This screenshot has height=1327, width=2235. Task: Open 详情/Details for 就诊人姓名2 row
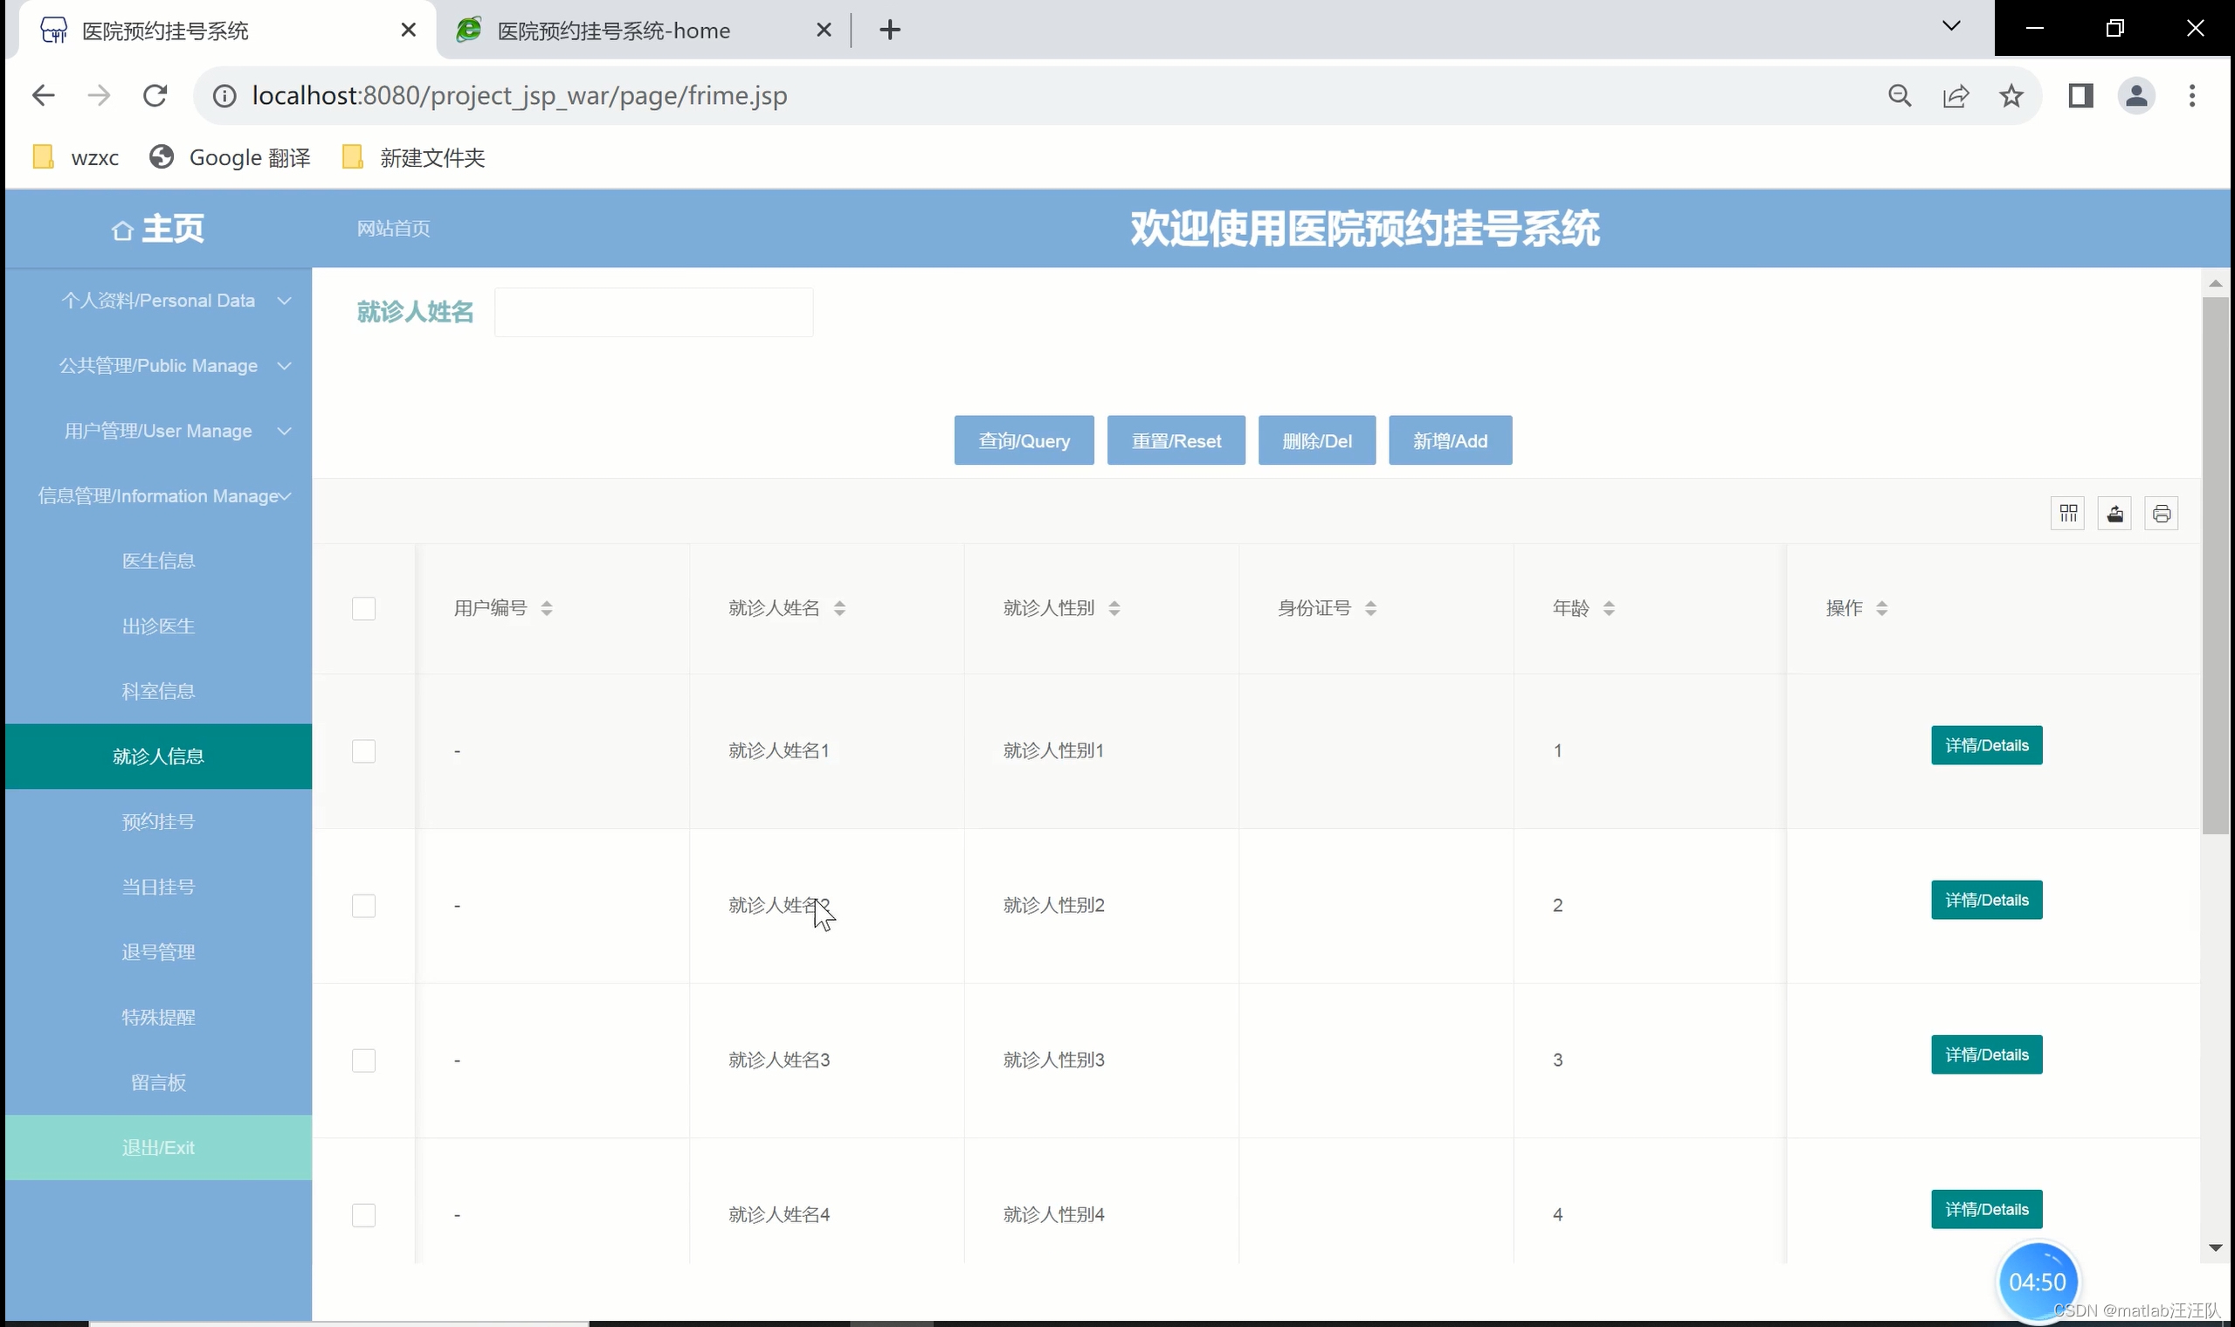[x=1985, y=901]
